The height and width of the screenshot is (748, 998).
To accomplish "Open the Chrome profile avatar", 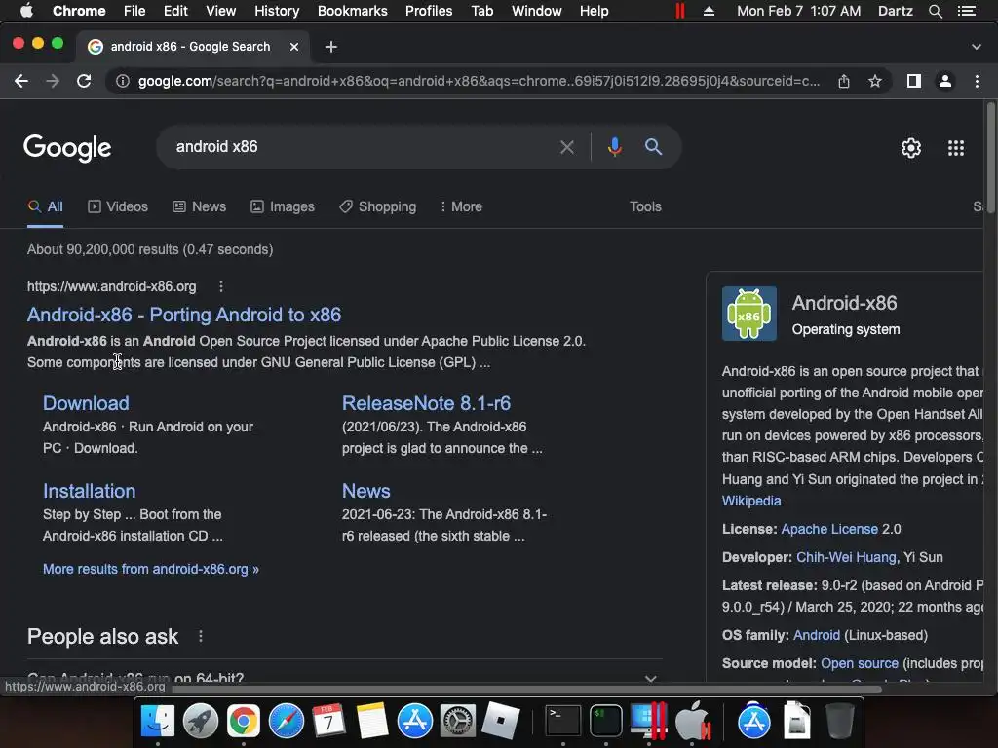I will [x=945, y=81].
